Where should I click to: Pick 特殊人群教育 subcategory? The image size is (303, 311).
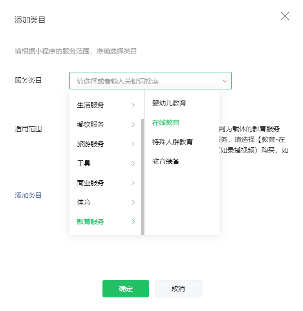172,142
